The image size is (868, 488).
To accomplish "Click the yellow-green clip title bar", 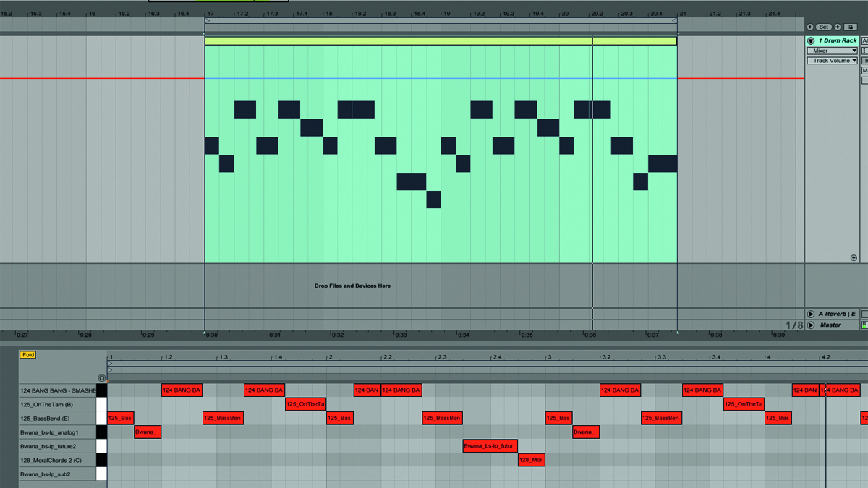I will click(441, 41).
